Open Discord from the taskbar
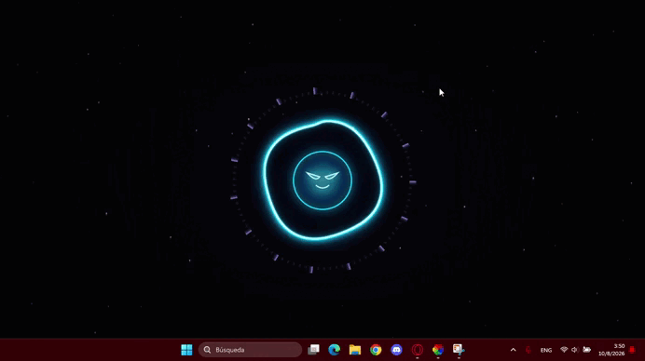 396,350
